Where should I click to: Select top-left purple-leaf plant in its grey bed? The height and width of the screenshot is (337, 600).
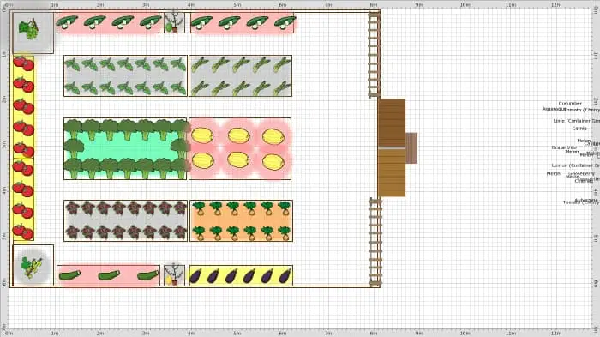pos(72,208)
